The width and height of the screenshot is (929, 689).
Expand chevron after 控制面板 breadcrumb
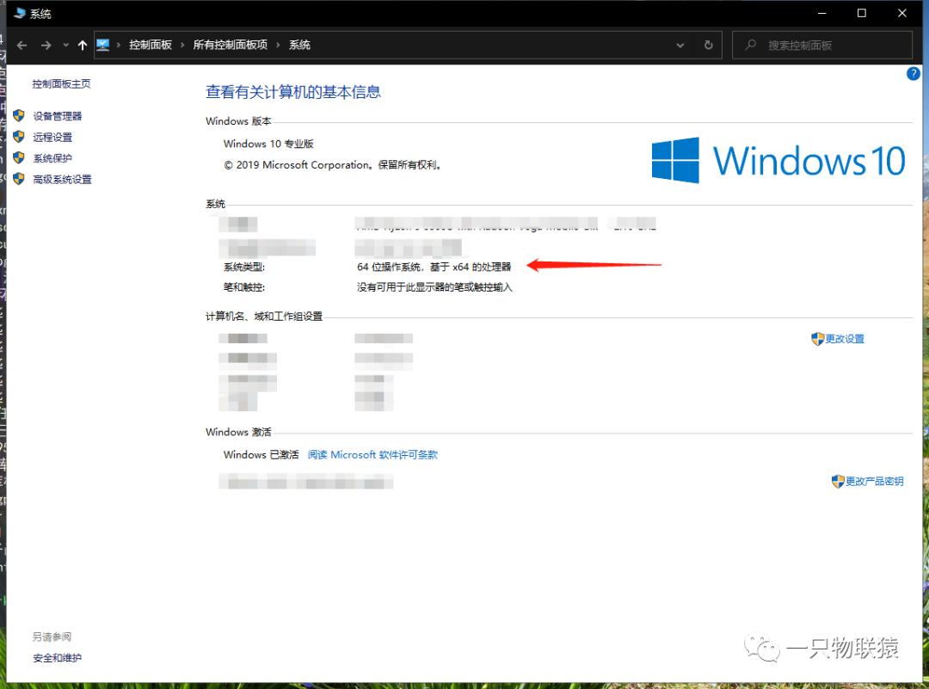click(x=182, y=45)
